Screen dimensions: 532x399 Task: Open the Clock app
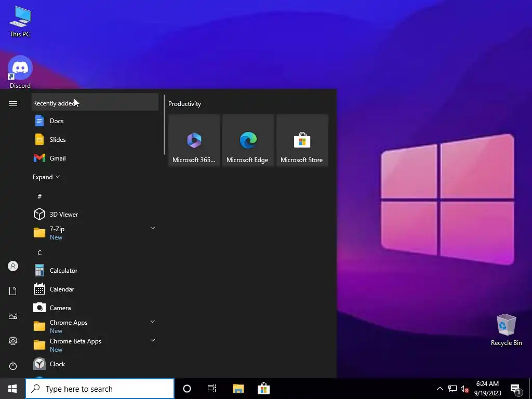pos(95,364)
